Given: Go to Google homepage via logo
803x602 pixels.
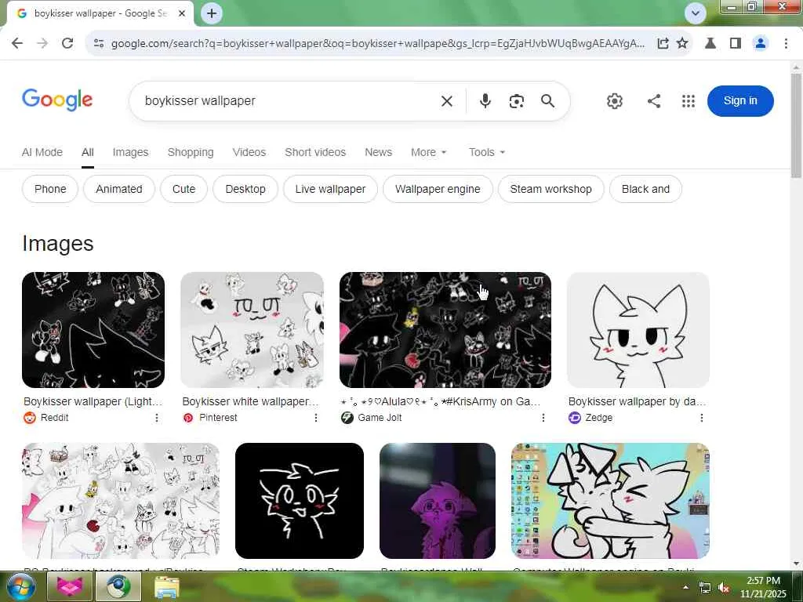Looking at the screenshot, I should [x=57, y=100].
